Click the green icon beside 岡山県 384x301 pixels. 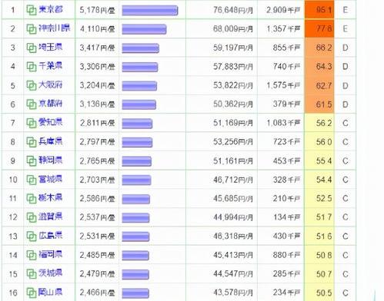32,293
